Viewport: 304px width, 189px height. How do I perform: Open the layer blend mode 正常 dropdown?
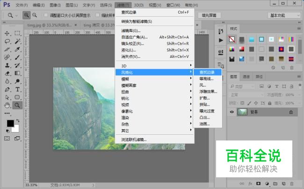coord(246,95)
